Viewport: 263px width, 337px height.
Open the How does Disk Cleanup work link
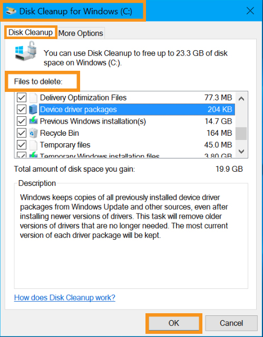click(65, 298)
